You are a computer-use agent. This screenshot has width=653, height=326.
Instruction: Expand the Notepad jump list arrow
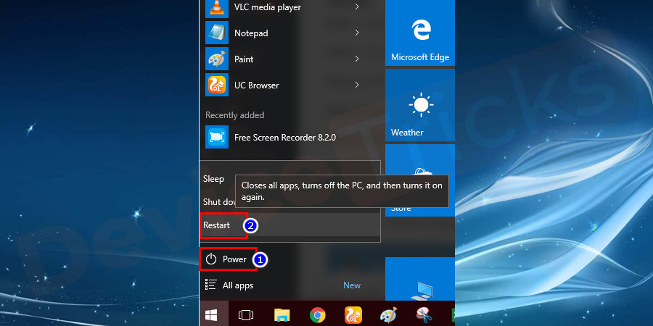357,33
